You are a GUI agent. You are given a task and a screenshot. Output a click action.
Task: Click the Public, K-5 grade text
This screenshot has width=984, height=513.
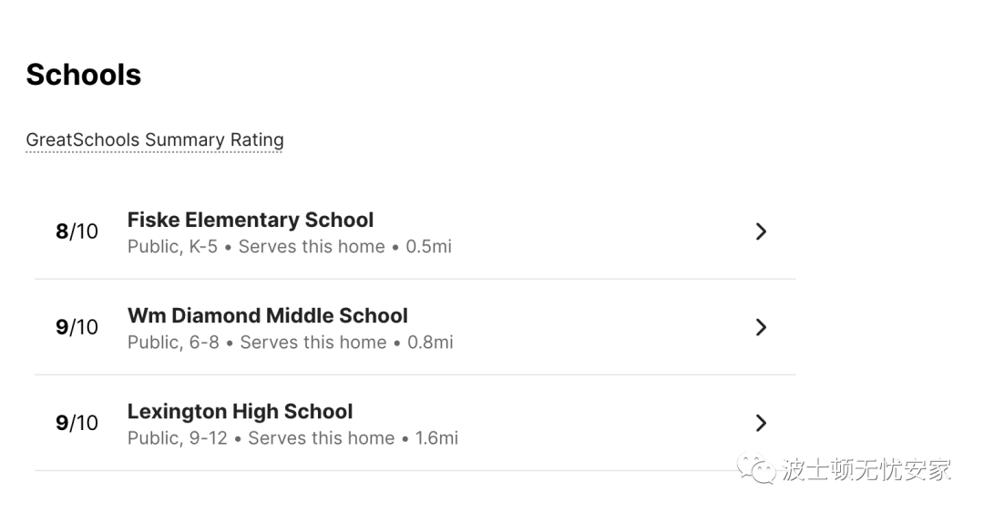point(172,247)
